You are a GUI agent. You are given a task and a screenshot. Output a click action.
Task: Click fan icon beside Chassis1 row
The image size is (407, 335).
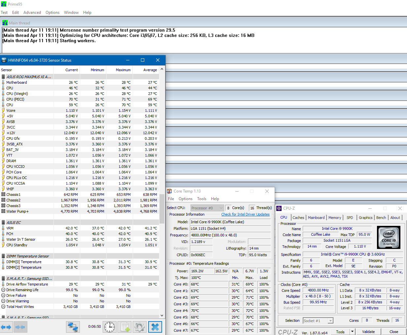click(x=3, y=195)
